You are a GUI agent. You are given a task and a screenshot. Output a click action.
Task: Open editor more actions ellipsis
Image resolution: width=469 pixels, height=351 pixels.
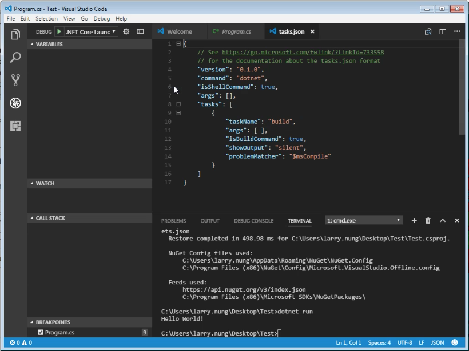(x=457, y=31)
